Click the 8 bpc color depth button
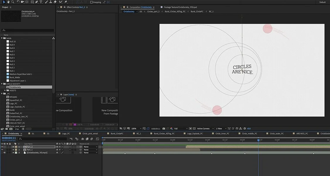Viewport: 330px width, 176px height. point(17,129)
